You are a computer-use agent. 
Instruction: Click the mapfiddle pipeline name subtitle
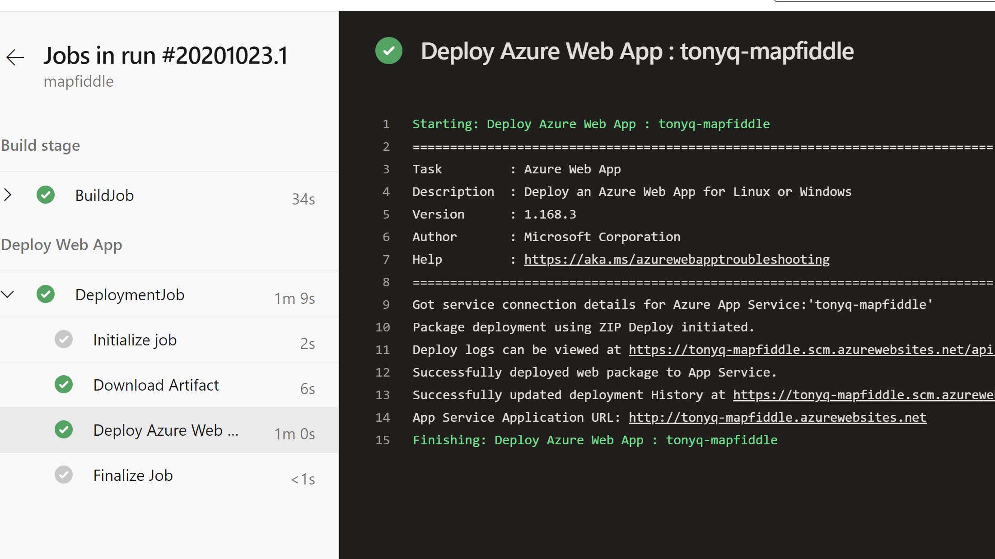tap(79, 82)
